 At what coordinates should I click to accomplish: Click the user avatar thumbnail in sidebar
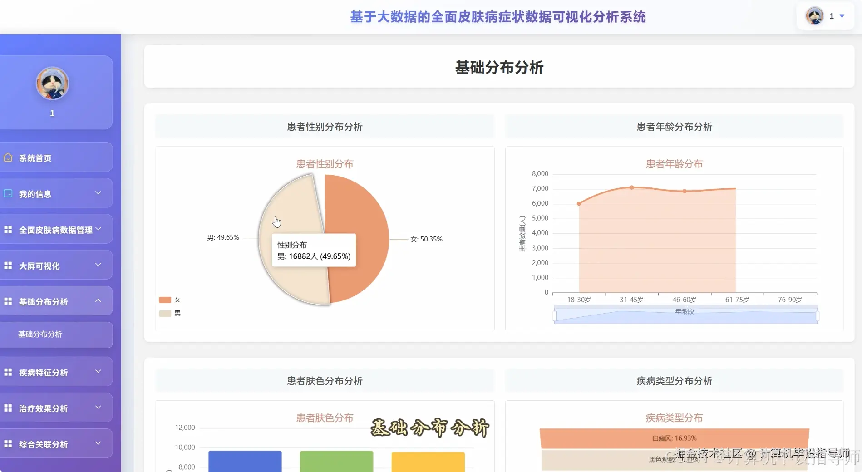coord(52,83)
